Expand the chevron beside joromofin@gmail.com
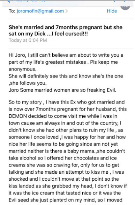The width and height of the screenshot is (135, 205). coord(67,11)
